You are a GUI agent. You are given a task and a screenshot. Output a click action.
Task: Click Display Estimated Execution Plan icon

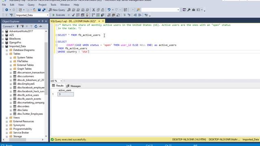click(78, 15)
